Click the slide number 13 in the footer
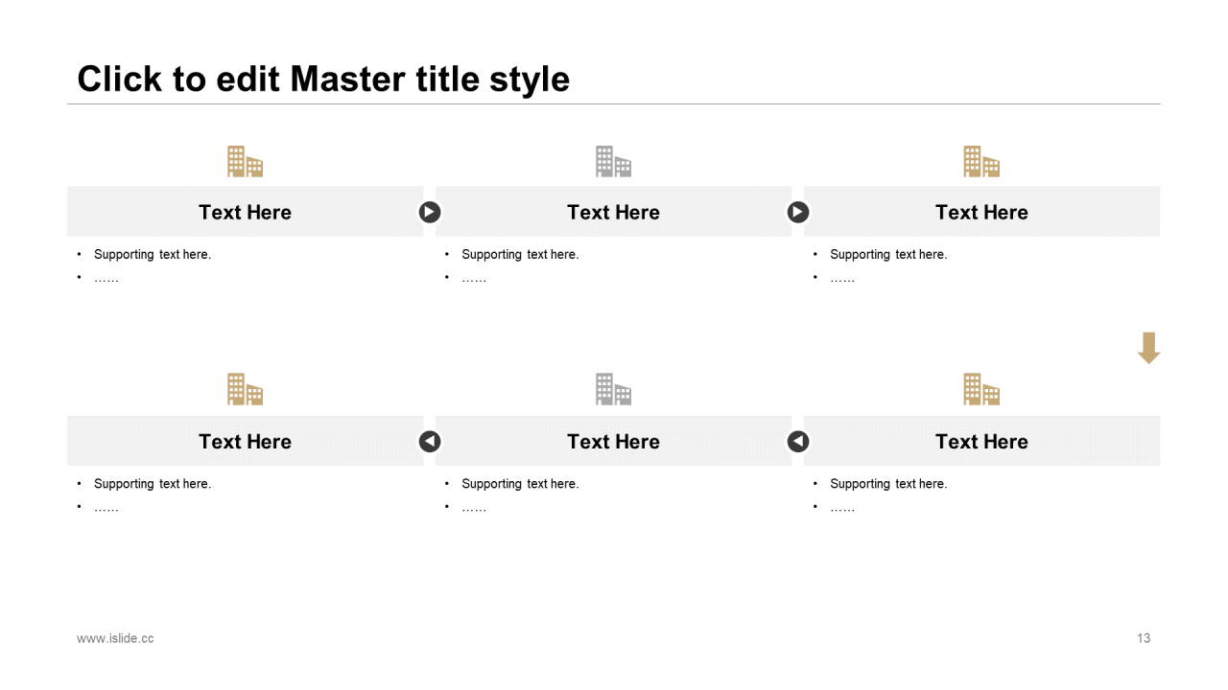Image resolution: width=1228 pixels, height=690 pixels. tap(1143, 638)
